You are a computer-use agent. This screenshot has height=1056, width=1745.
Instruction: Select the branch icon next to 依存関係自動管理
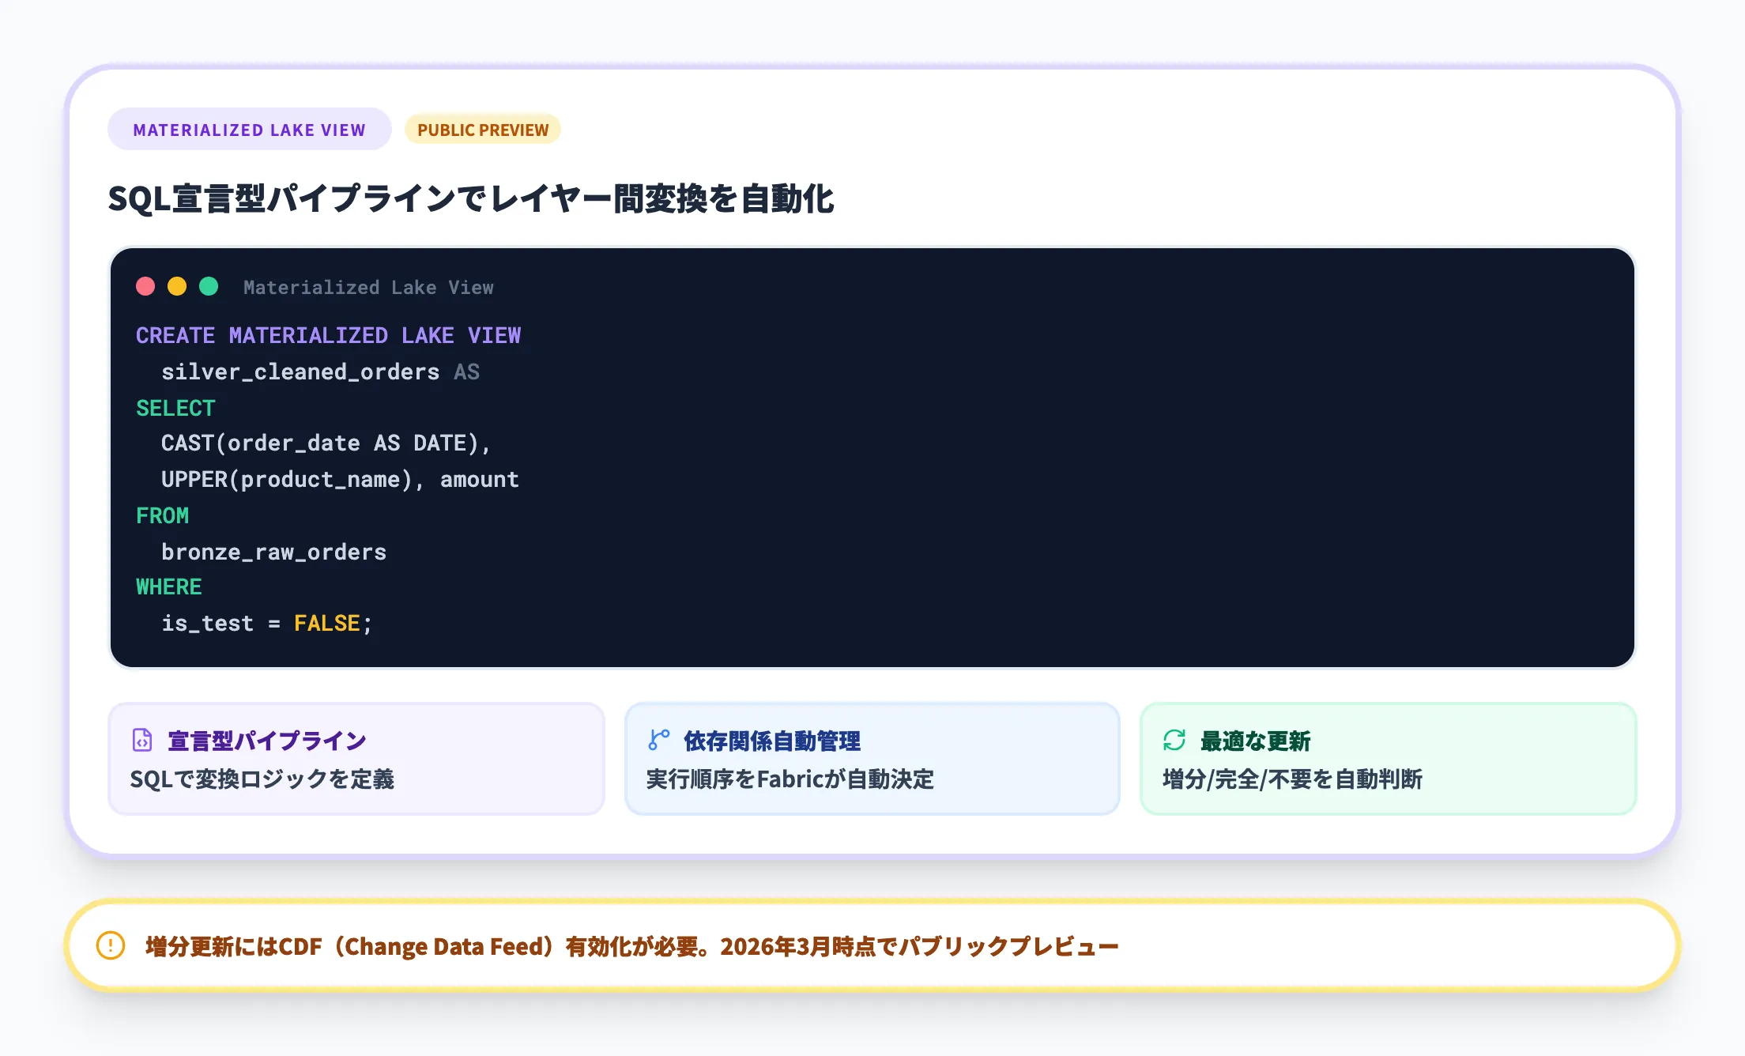[657, 741]
